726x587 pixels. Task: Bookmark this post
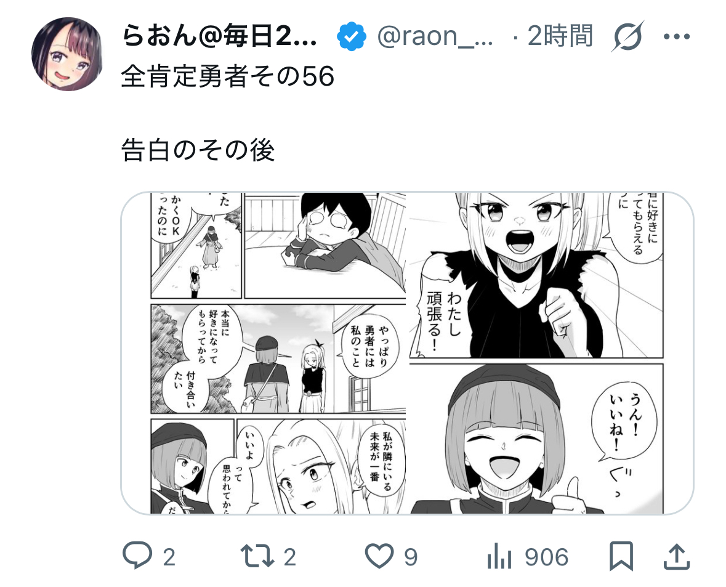pos(621,556)
